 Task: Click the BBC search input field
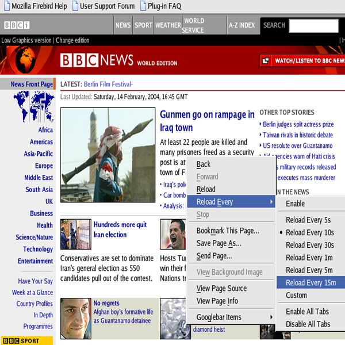tap(313, 26)
